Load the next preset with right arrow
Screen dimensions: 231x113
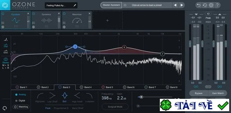[x=182, y=5]
